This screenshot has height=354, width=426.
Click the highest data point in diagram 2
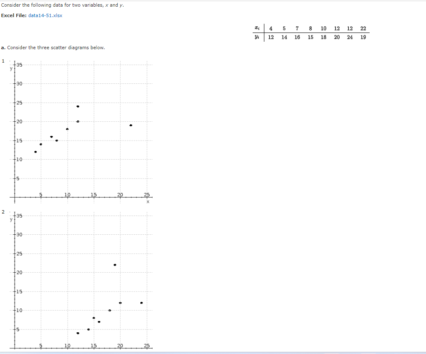[x=115, y=264]
